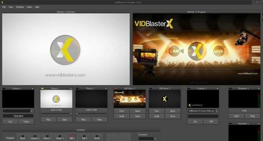The image size is (263, 141).
Task: Click the Still Store 2 status LED
Action: [x=151, y=88]
